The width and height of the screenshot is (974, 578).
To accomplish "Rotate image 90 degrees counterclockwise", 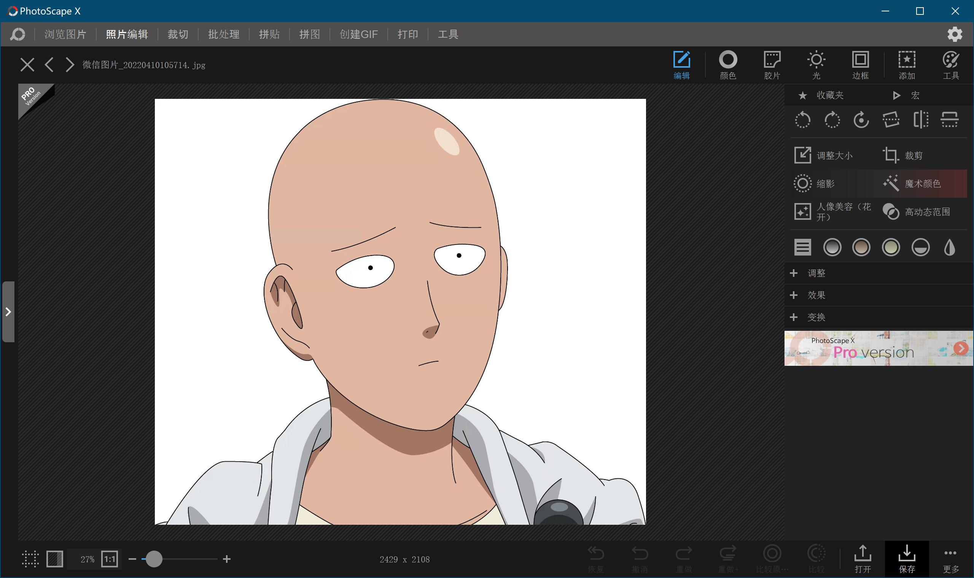I will click(x=802, y=120).
